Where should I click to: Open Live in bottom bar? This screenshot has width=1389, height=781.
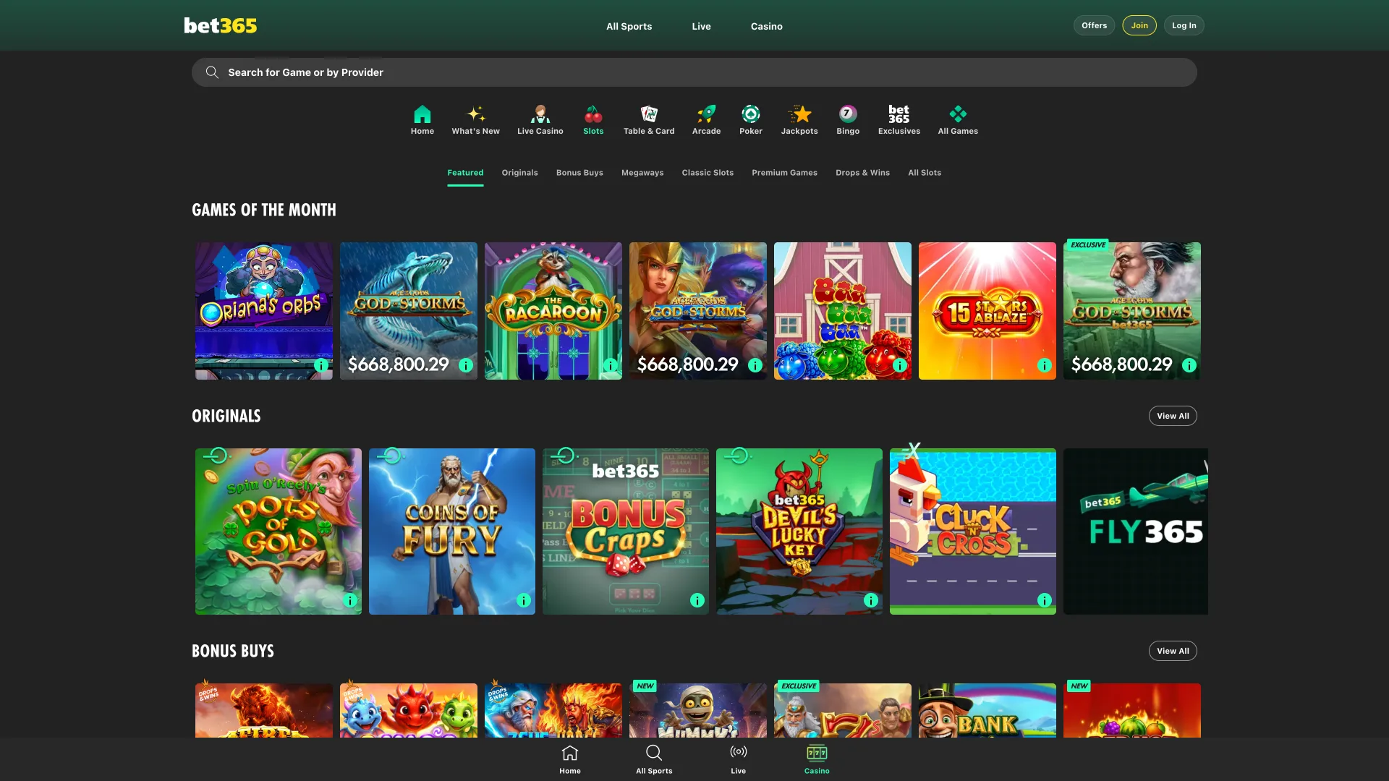(x=738, y=759)
